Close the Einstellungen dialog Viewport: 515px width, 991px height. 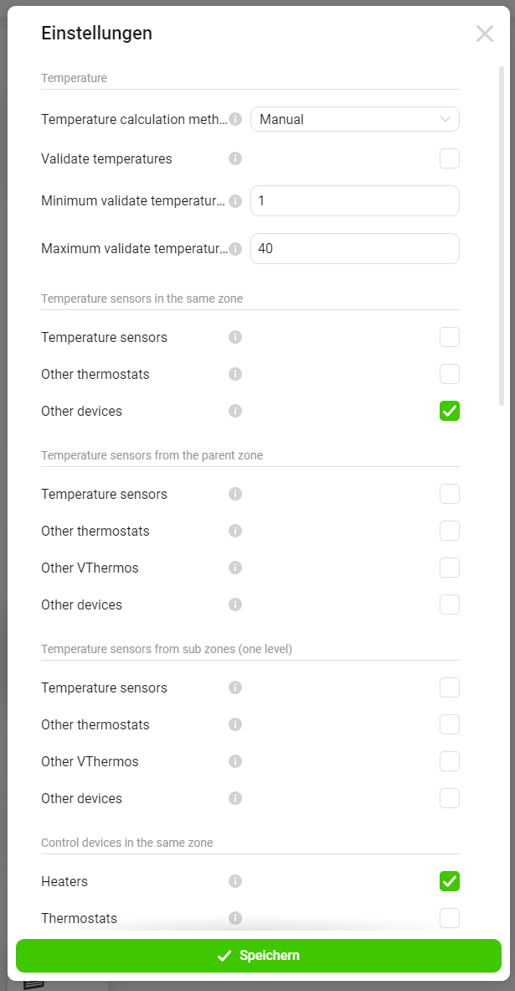point(485,34)
